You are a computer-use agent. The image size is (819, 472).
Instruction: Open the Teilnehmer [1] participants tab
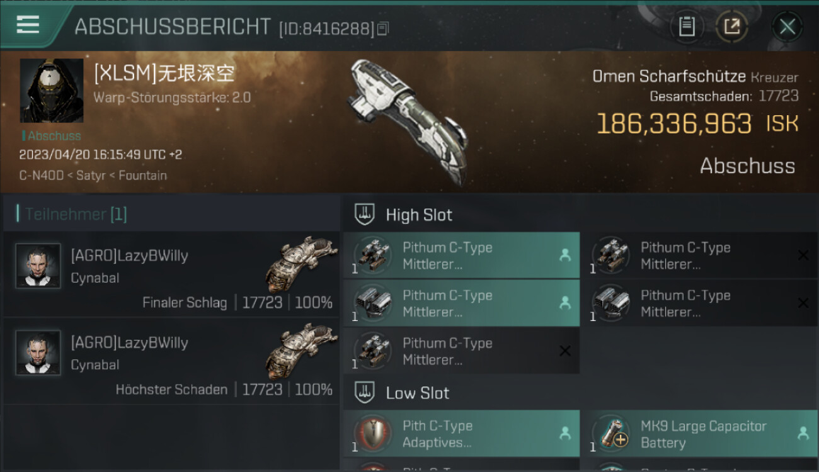76,215
